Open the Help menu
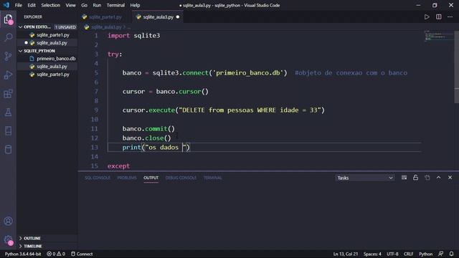The image size is (459, 258). (x=135, y=5)
